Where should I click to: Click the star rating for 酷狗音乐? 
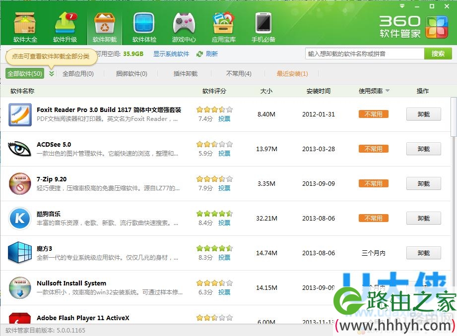pyautogui.click(x=214, y=214)
